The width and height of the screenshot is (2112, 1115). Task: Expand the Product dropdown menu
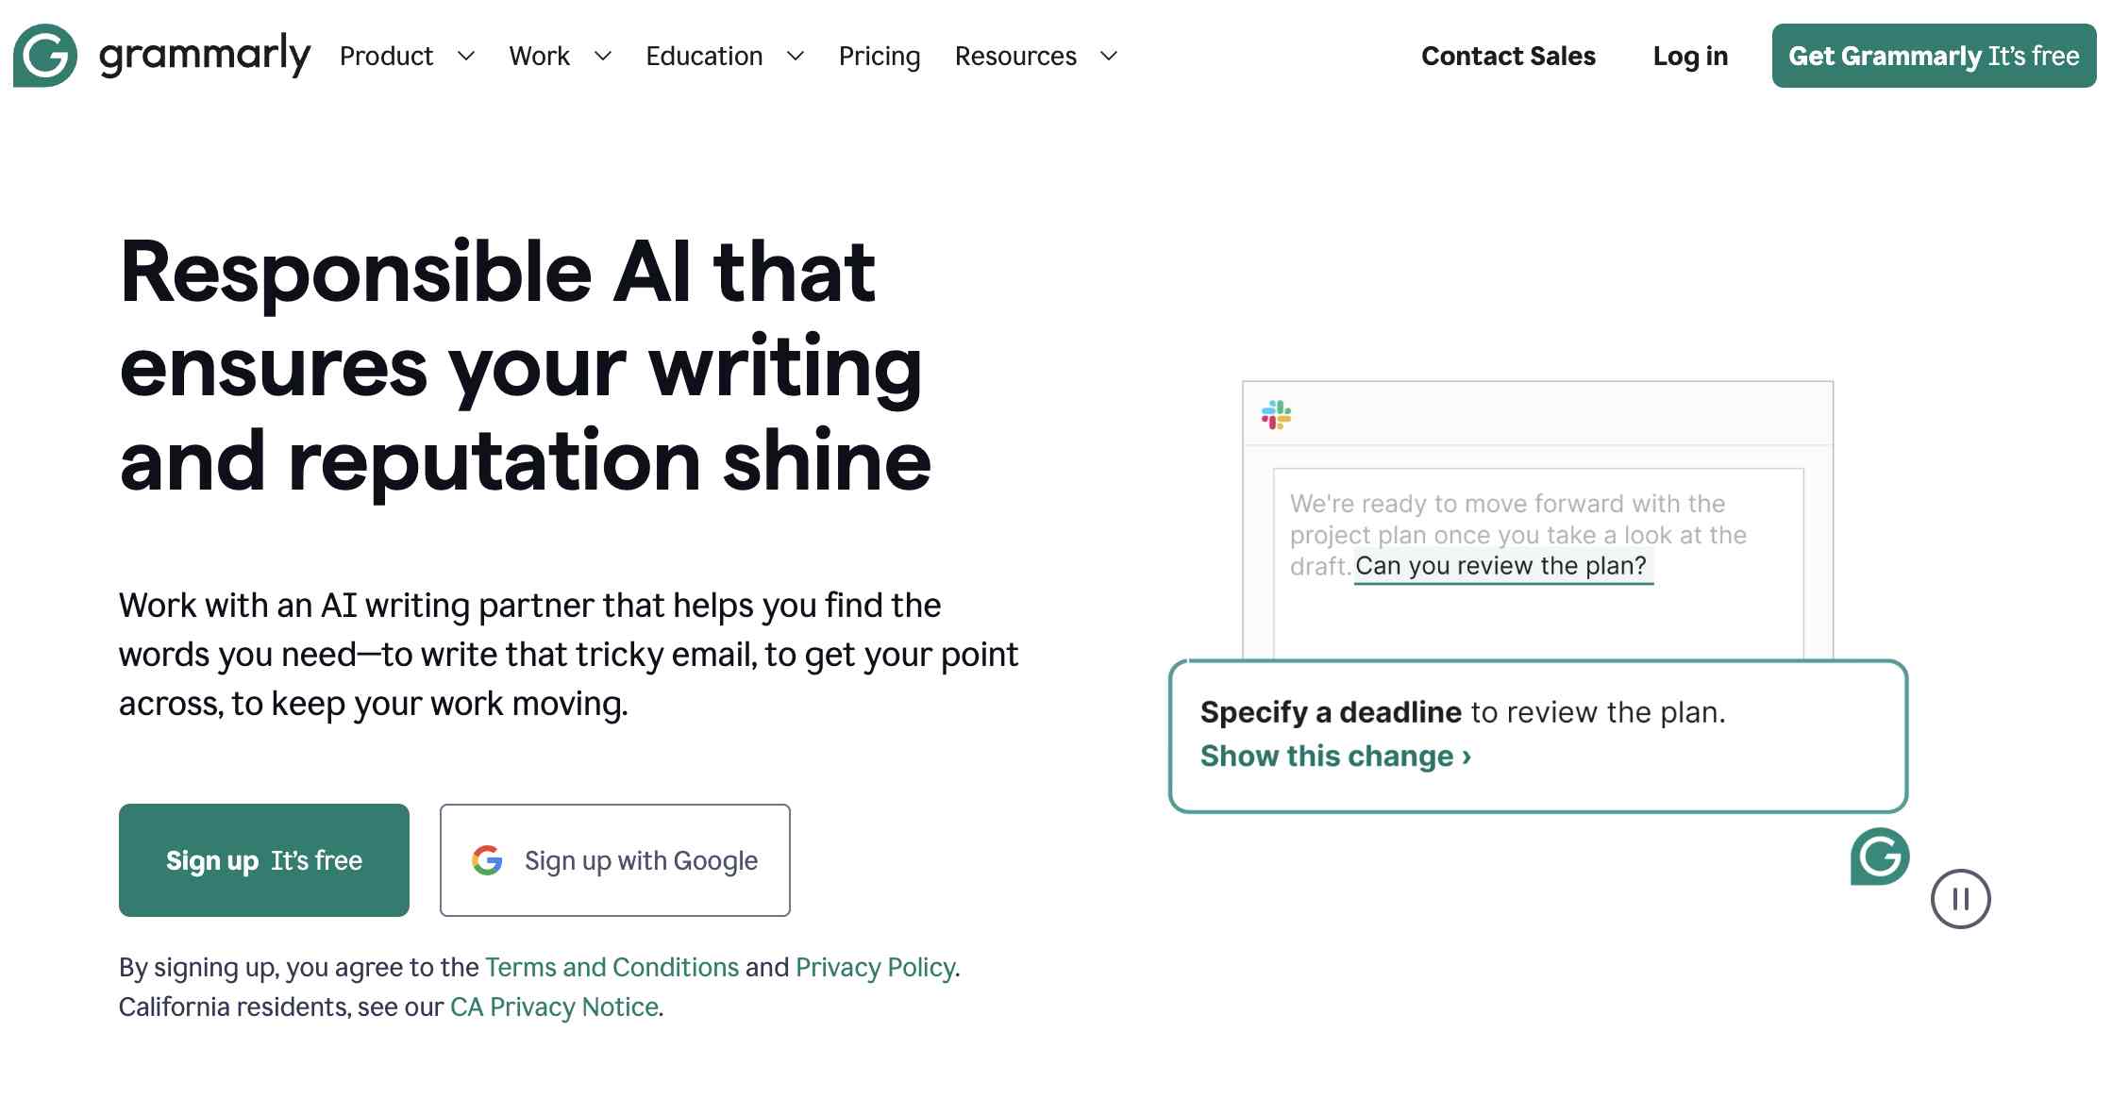point(405,56)
